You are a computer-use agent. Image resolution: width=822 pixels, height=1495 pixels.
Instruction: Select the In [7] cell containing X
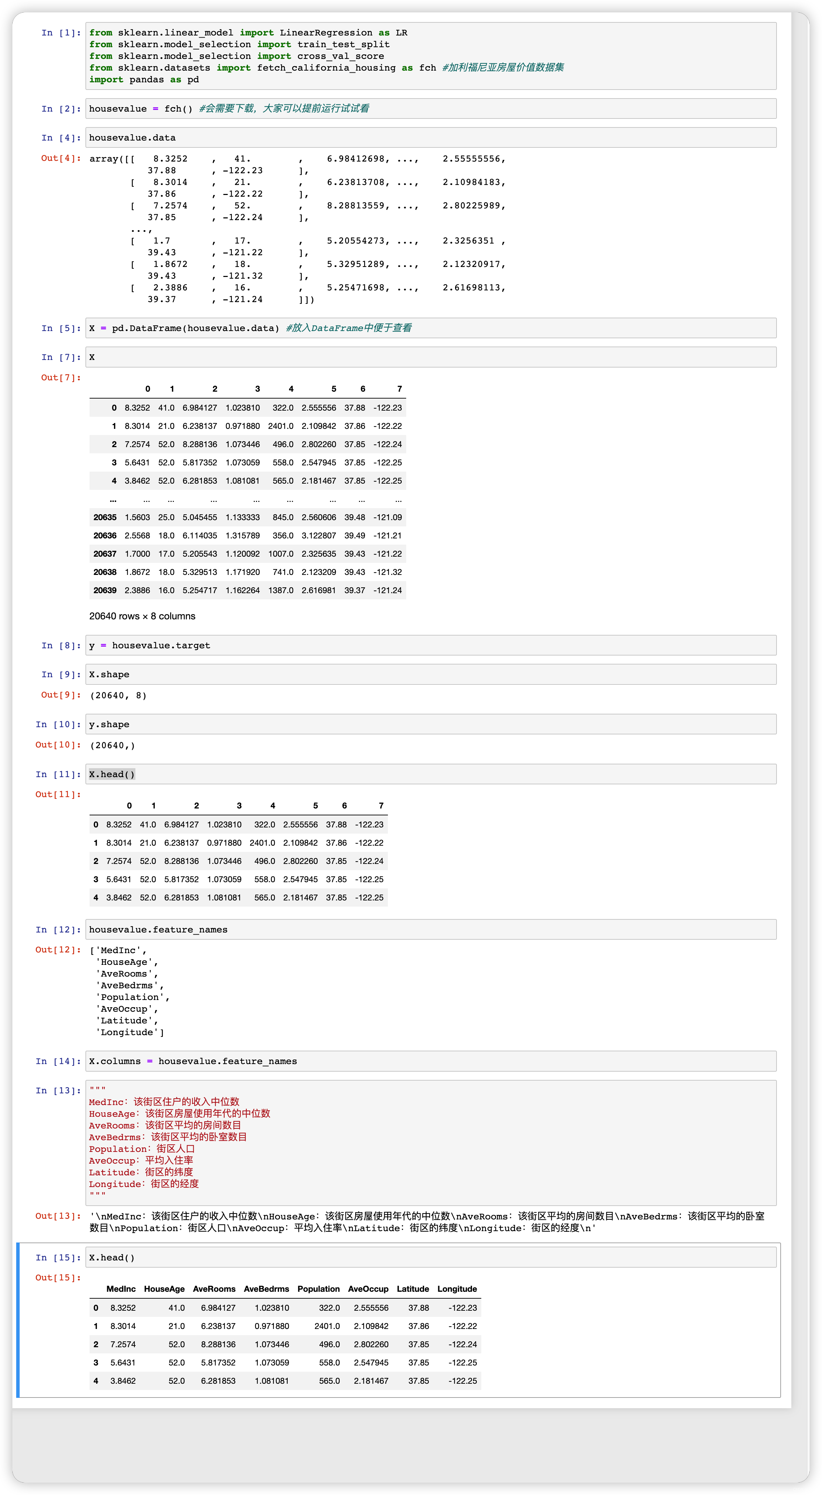pyautogui.click(x=431, y=357)
